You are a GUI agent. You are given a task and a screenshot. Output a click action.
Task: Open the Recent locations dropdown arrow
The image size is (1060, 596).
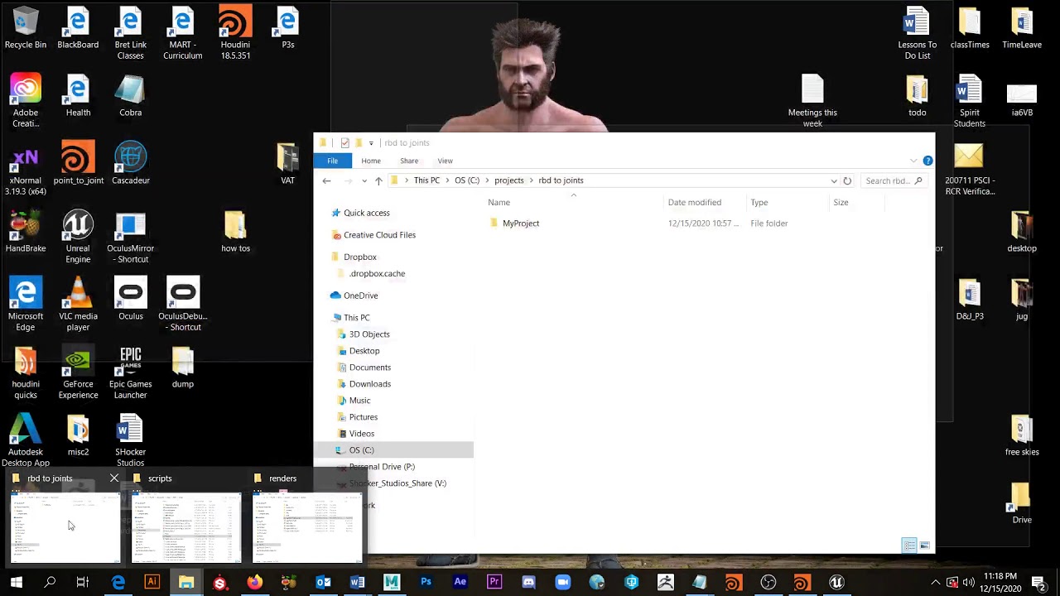364,180
